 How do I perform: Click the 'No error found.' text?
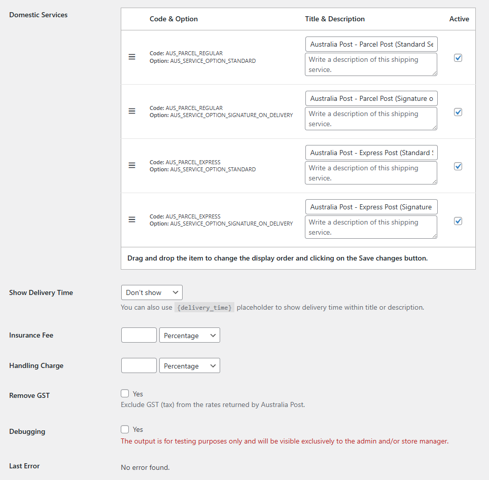tap(145, 467)
